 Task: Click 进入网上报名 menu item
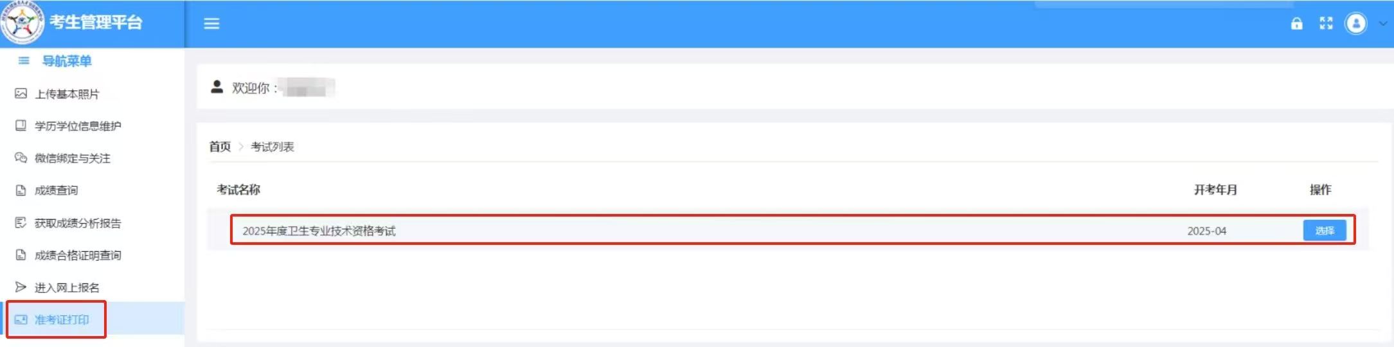(67, 287)
